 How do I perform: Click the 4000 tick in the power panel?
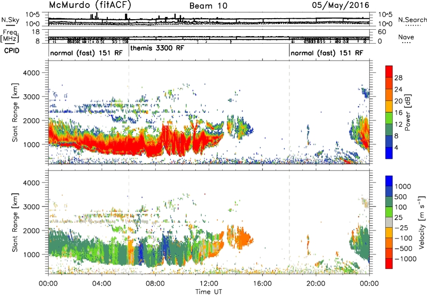point(31,73)
